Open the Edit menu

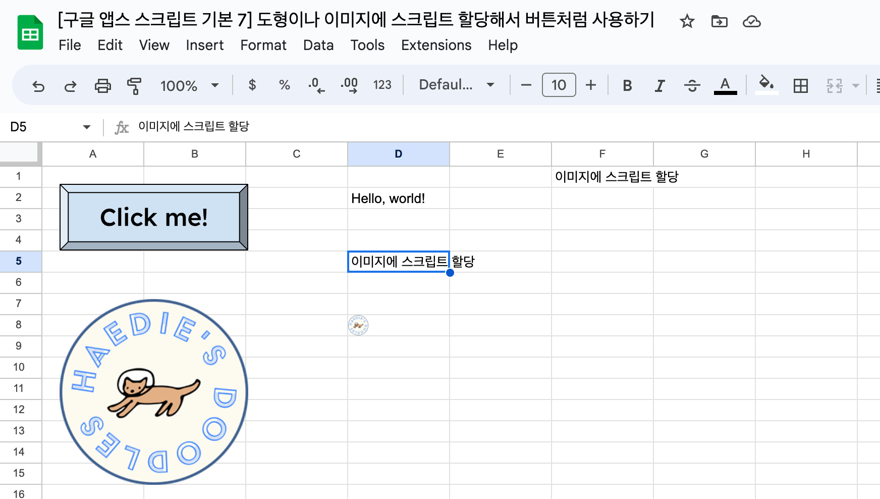coord(110,45)
